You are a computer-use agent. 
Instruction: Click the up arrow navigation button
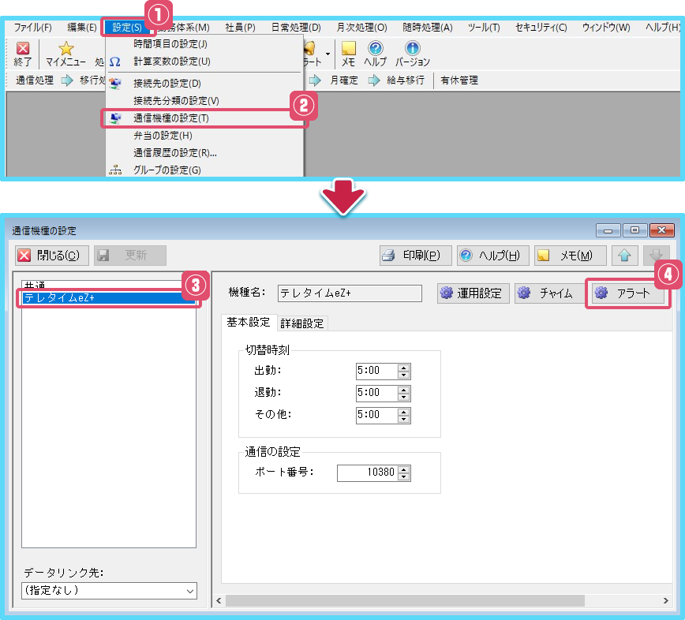pyautogui.click(x=624, y=256)
